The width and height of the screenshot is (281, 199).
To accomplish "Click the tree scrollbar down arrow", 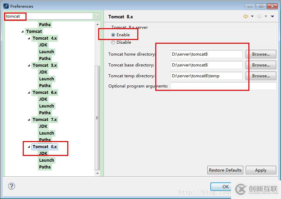I will [x=97, y=173].
